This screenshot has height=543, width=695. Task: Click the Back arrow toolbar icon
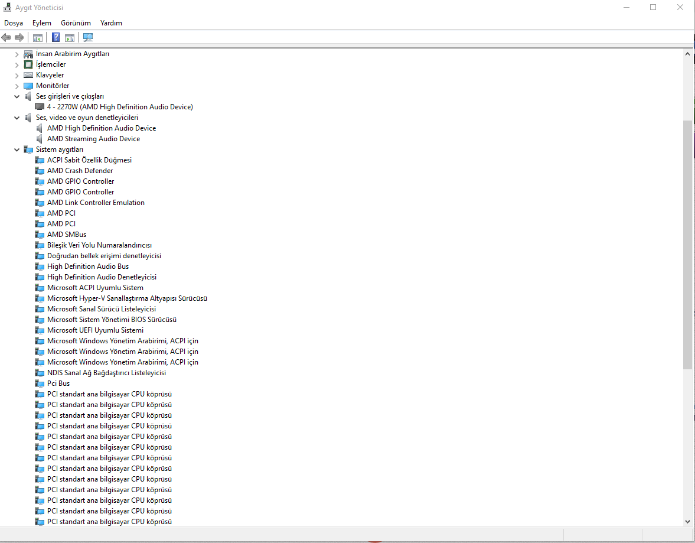(x=6, y=37)
